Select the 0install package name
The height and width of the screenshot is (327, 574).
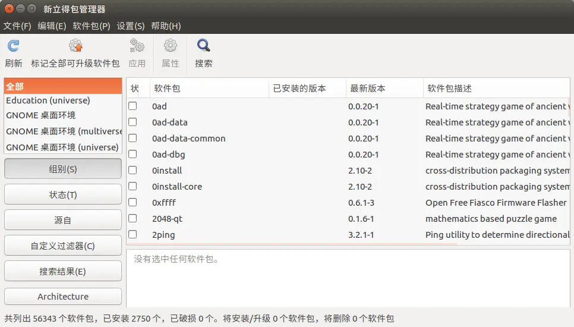pyautogui.click(x=167, y=171)
